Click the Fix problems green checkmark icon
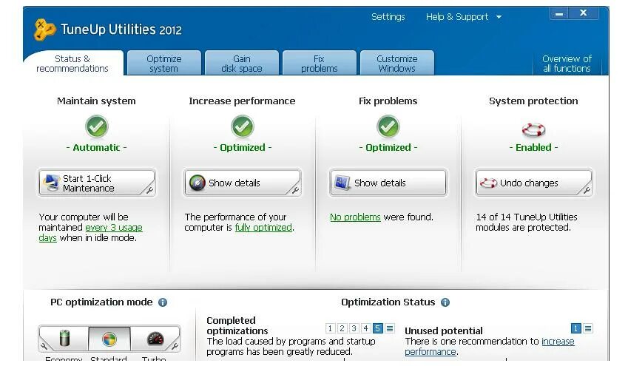The image size is (628, 366). click(388, 126)
